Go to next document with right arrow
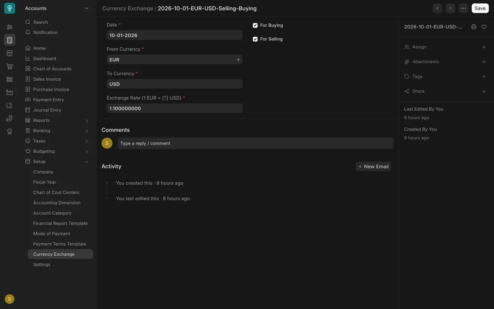 pos(450,8)
